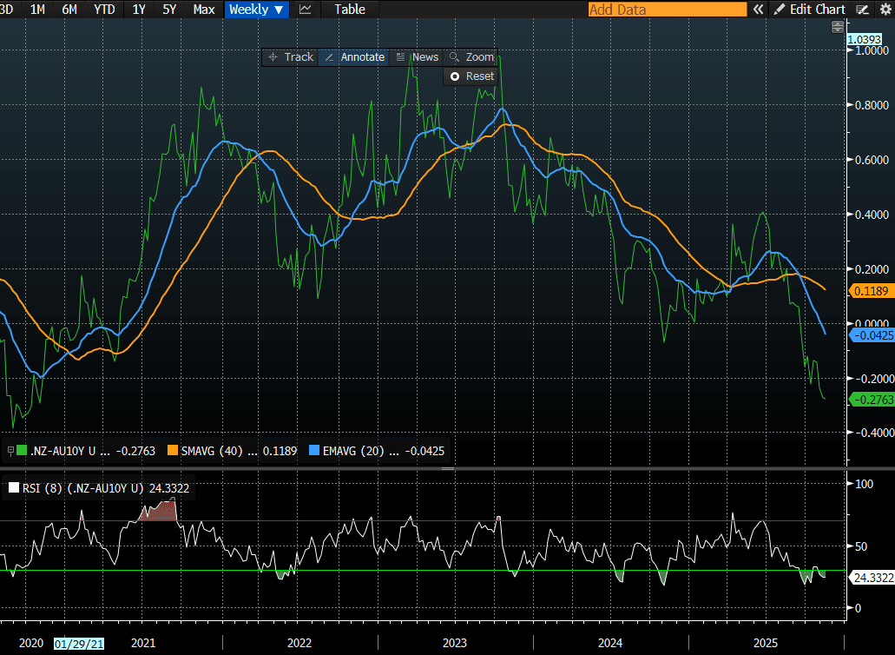
Task: Click the Add Data input field
Action: pos(666,10)
